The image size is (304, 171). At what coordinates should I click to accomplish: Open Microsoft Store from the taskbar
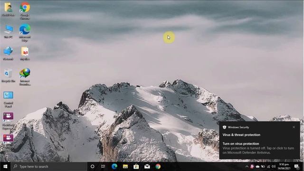tap(136, 166)
